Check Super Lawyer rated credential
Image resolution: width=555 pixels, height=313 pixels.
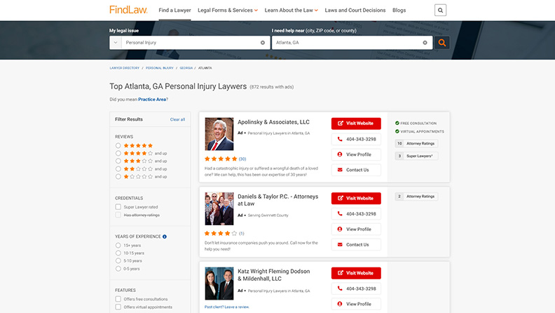[118, 207]
